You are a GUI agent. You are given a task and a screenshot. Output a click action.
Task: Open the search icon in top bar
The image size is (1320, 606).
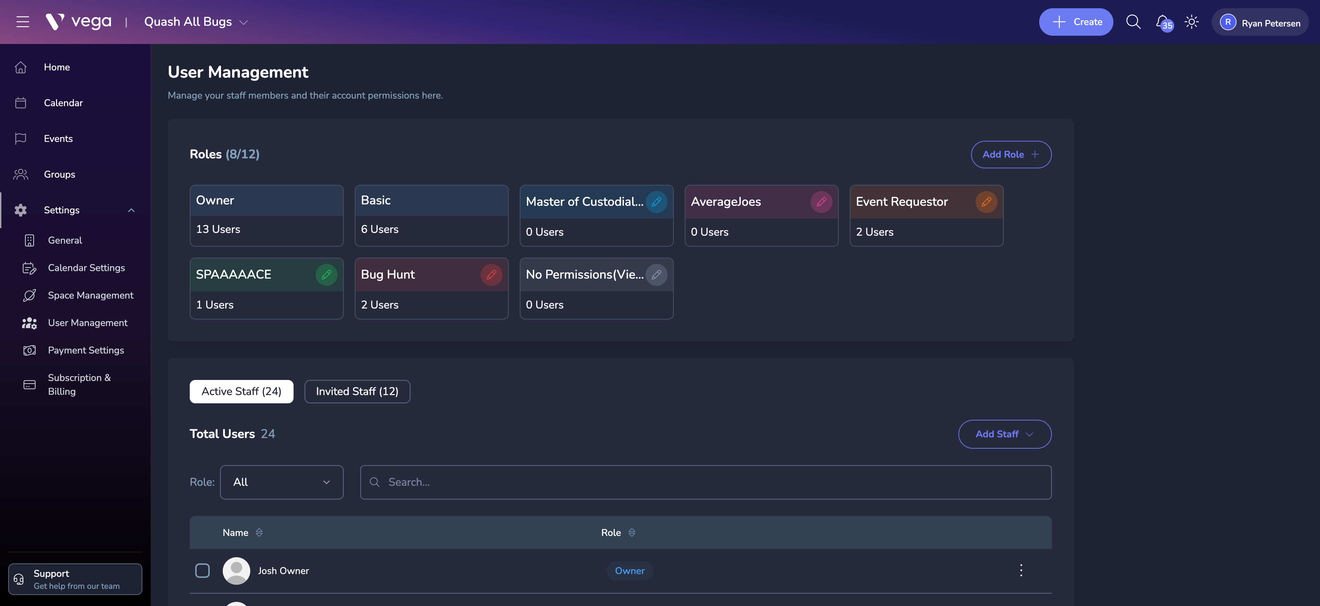(1133, 22)
